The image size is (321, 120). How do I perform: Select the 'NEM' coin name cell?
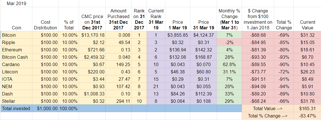coord(16,86)
